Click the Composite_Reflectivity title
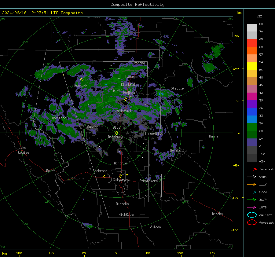Image resolution: width=275 pixels, height=257 pixels. point(137,5)
